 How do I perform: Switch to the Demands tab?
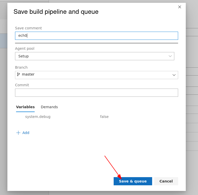[x=49, y=107]
